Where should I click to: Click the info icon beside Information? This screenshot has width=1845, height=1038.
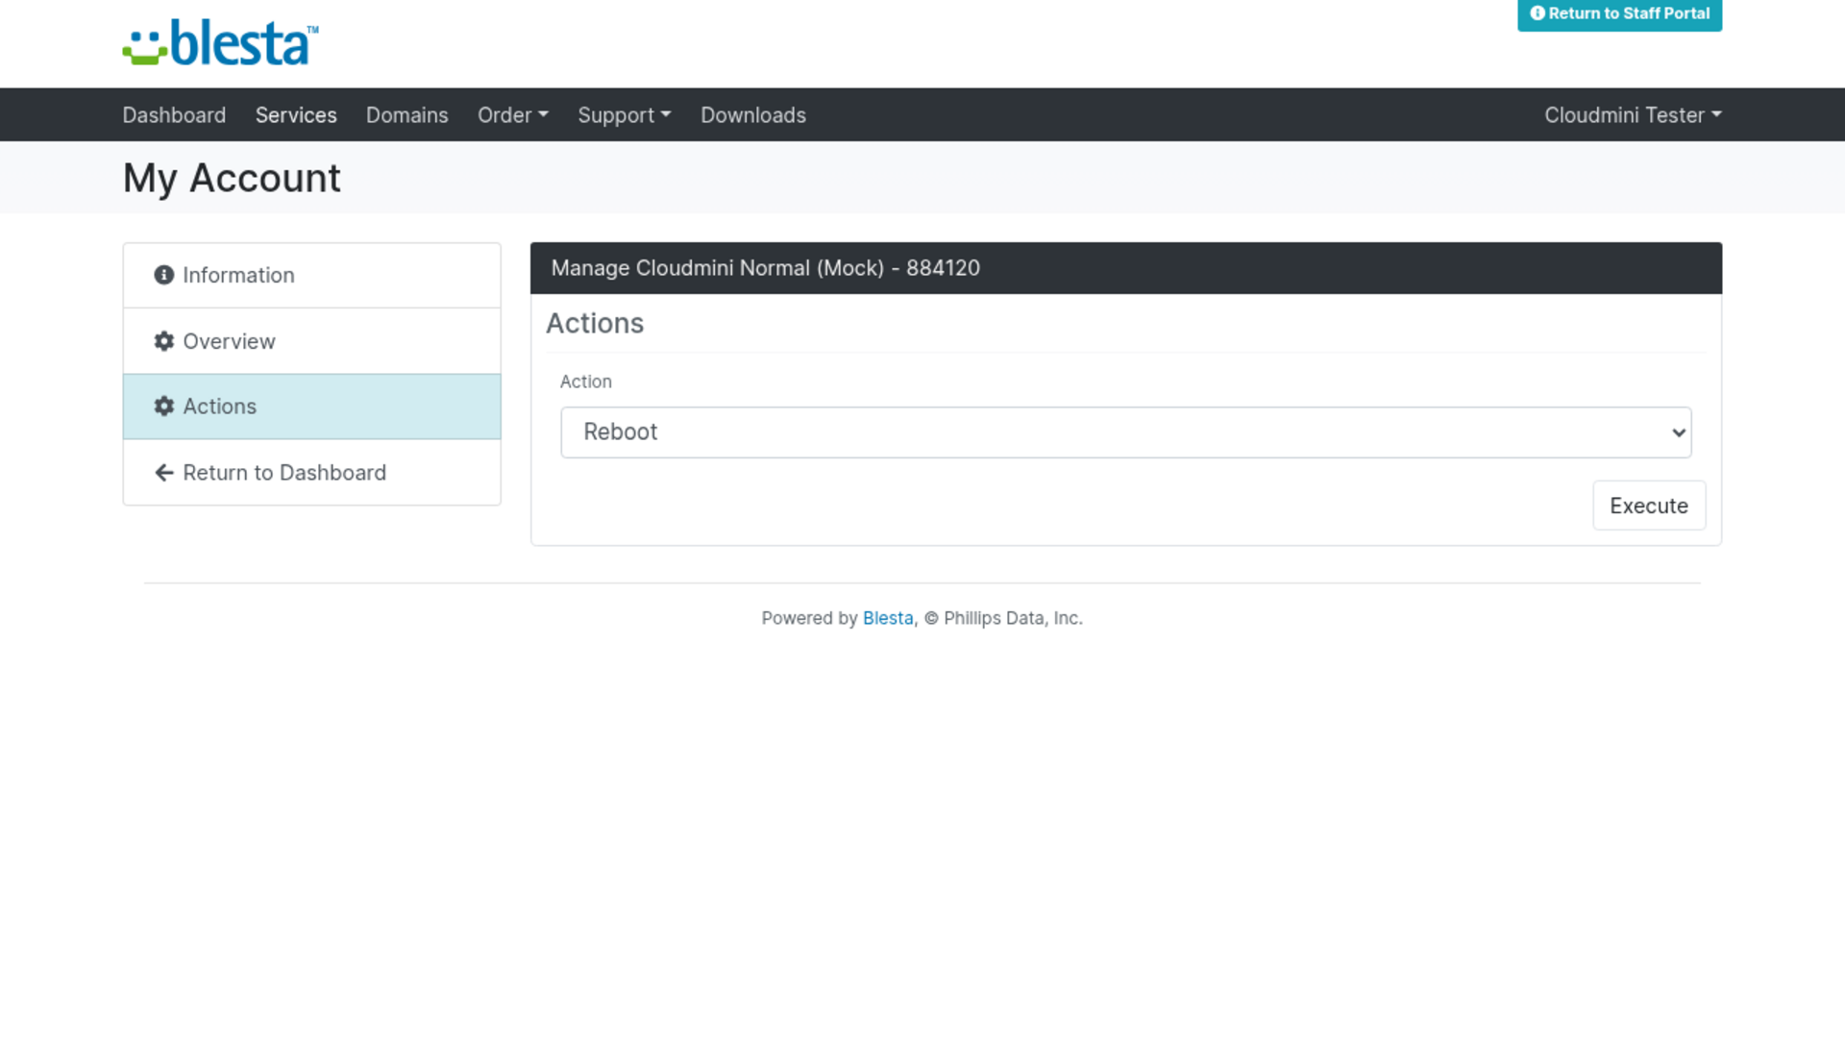[x=164, y=275]
